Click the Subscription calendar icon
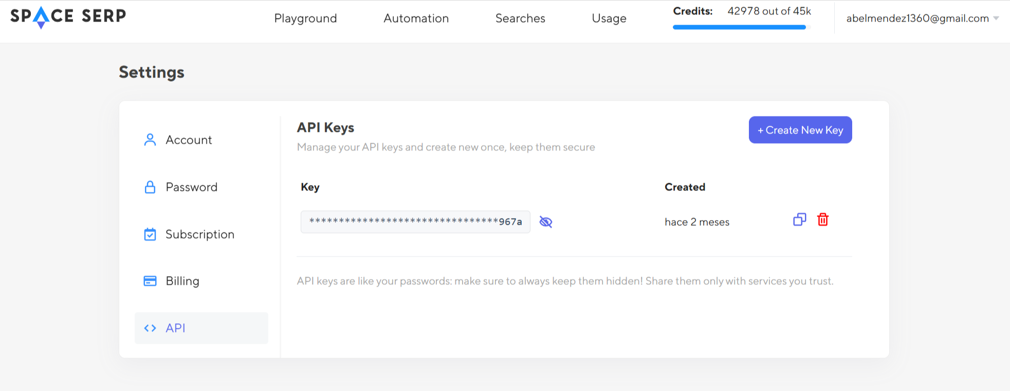Screen dimensions: 1010x391 click(x=150, y=234)
